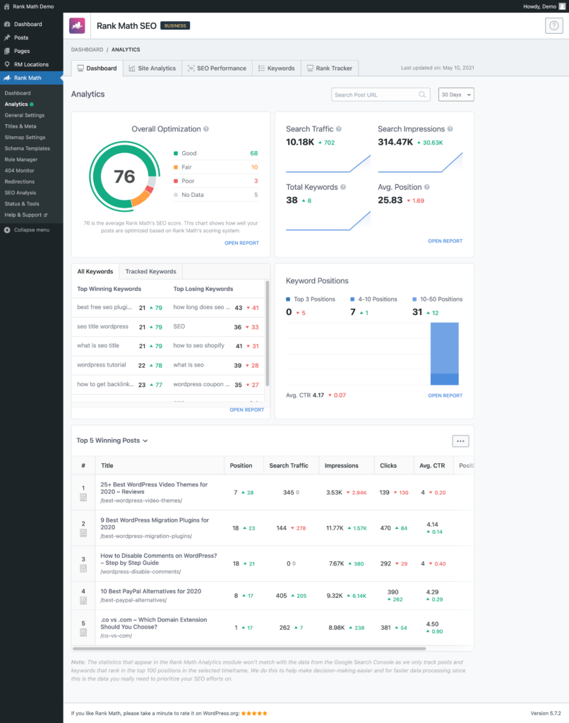The image size is (569, 723).
Task: Switch to the Site Analytics tab
Action: [152, 68]
